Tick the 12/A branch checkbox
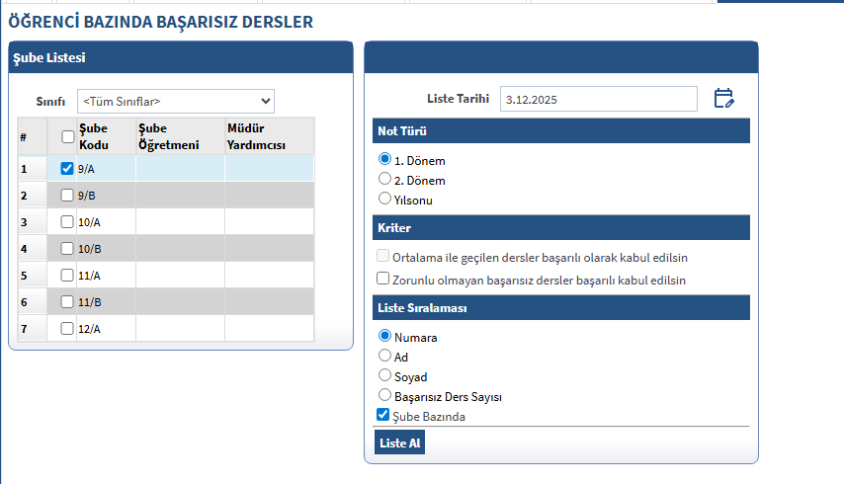Screen dimensions: 844x484 [67, 329]
